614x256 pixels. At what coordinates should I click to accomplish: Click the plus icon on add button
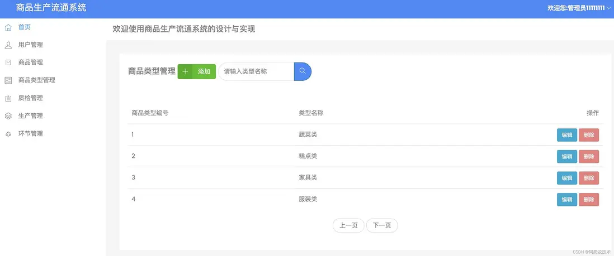185,71
